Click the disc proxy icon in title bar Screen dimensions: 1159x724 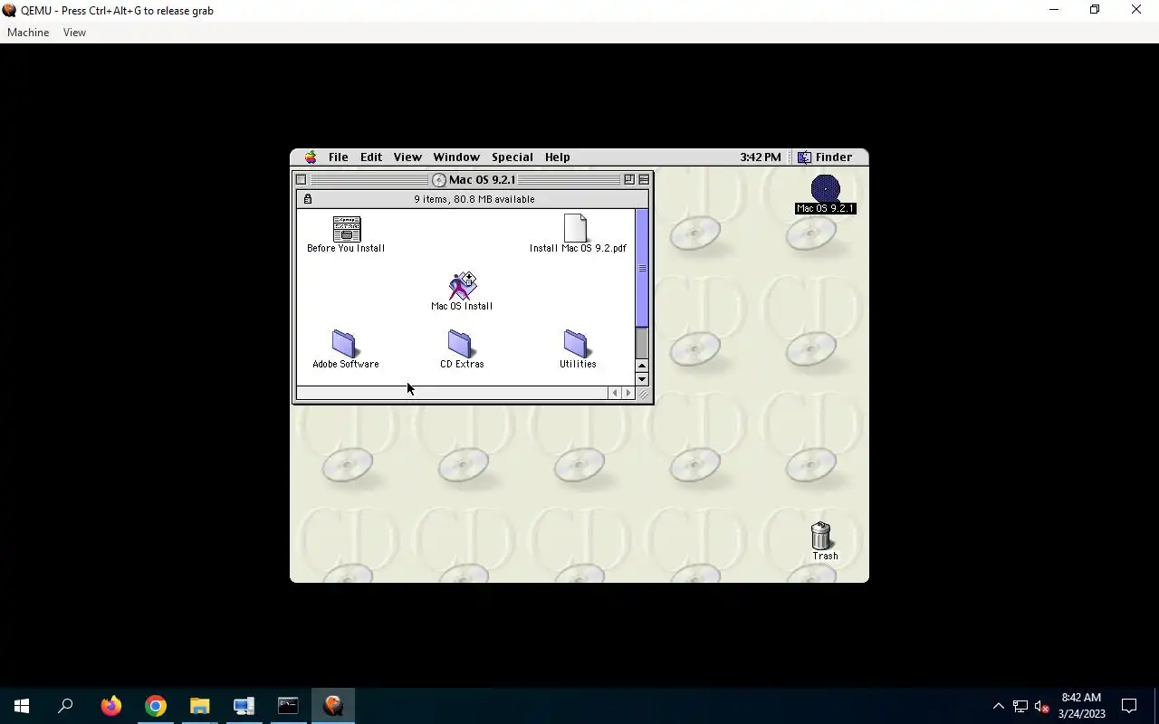(x=439, y=180)
